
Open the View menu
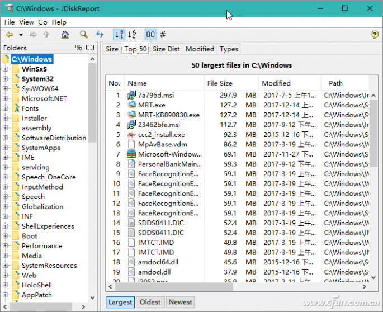[x=26, y=22]
